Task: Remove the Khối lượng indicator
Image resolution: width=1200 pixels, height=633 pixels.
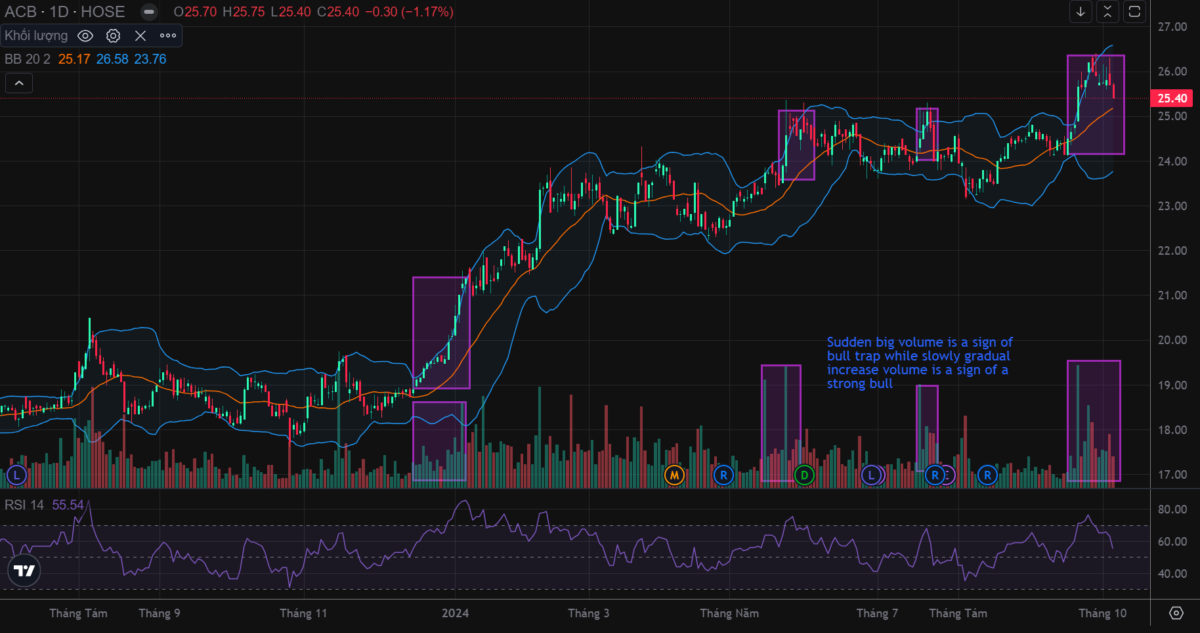Action: click(x=140, y=35)
